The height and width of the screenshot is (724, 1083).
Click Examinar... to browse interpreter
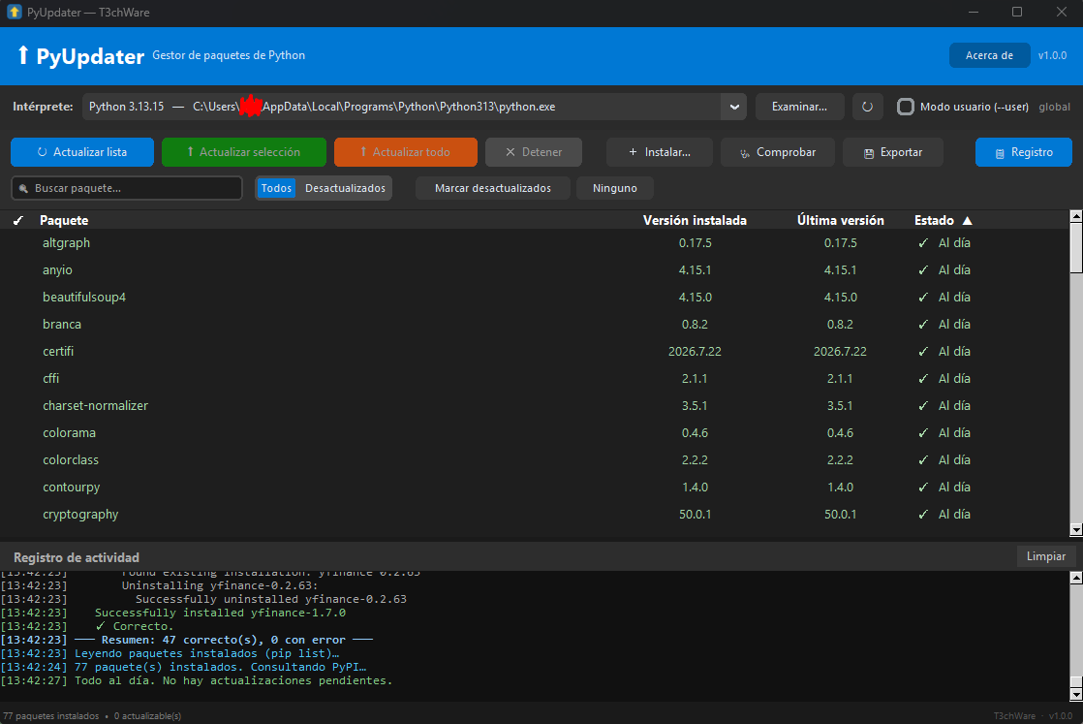(x=799, y=107)
